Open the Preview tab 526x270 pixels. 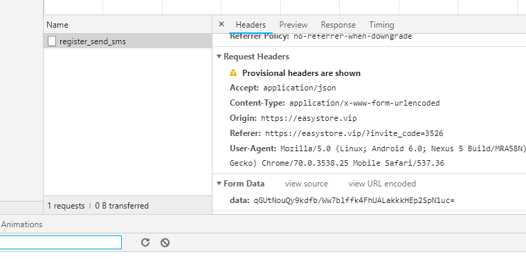click(x=293, y=25)
